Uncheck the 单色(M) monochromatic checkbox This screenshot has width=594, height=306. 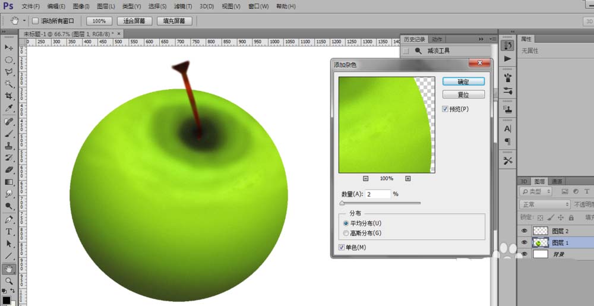coord(342,247)
